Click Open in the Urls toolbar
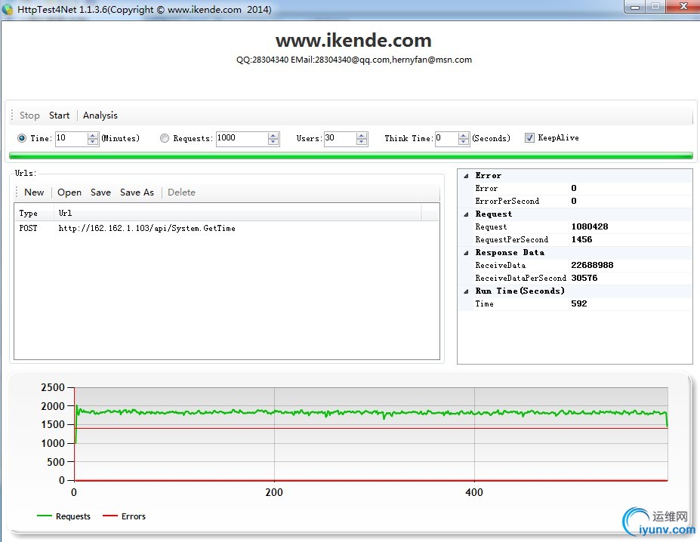The image size is (700, 542). pos(69,192)
